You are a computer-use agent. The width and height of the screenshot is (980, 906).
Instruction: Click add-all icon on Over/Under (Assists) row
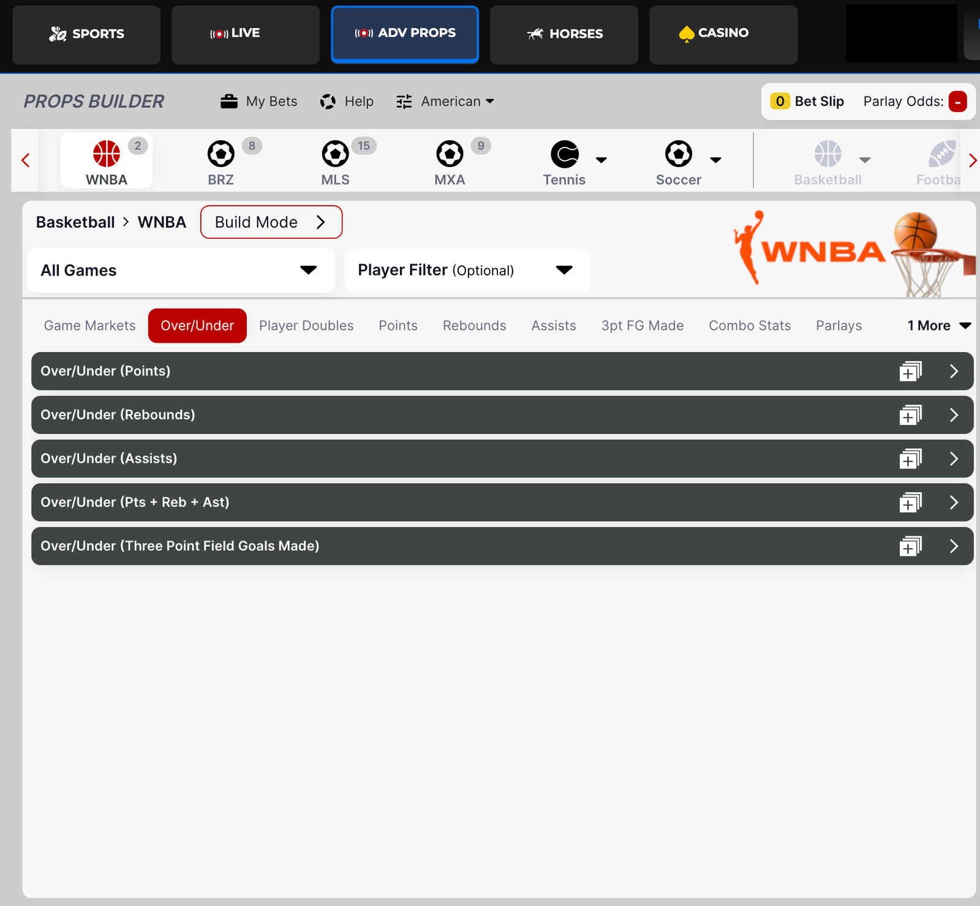pos(910,459)
